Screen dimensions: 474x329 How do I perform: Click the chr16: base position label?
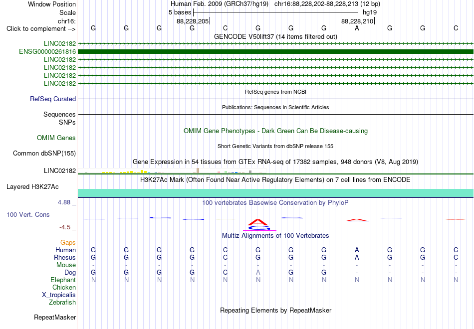pyautogui.click(x=66, y=21)
